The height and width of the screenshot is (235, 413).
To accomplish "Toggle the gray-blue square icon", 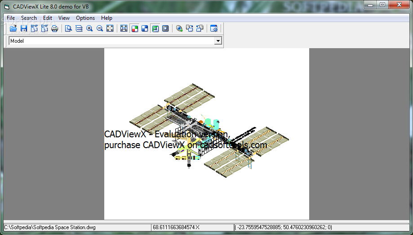I will 165,28.
